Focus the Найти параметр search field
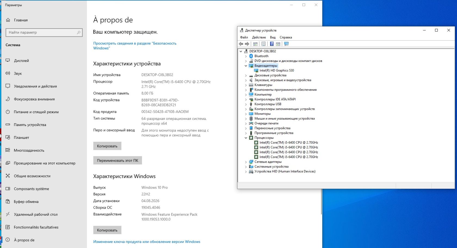This screenshot has width=457, height=248. 44,32
